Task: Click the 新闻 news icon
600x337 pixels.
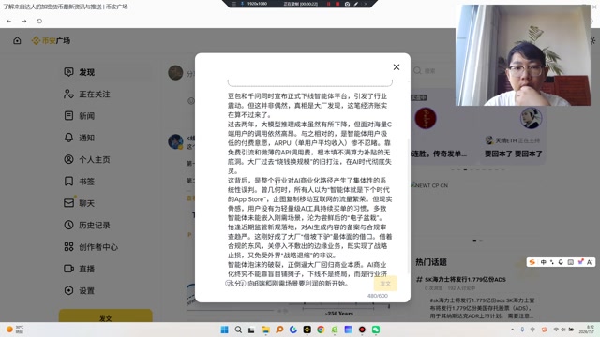Action: point(68,116)
